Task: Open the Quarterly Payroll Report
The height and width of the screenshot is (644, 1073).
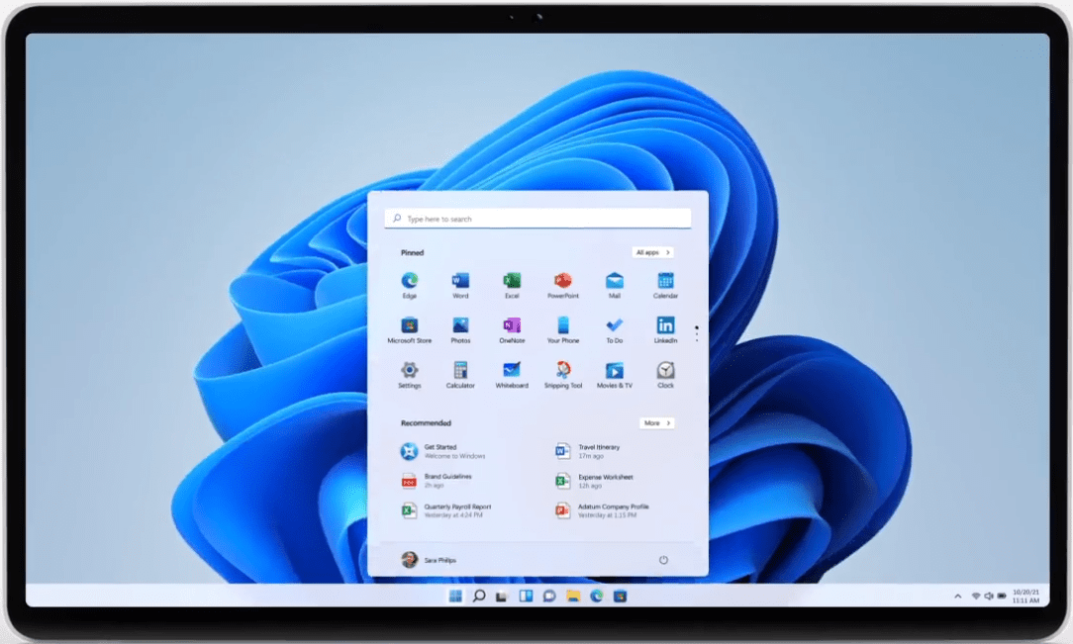Action: tap(446, 510)
